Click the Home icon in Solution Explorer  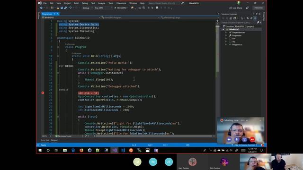click(231, 18)
